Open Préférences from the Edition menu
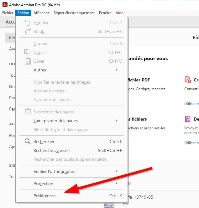Viewport: 199px width, 208px height. pyautogui.click(x=46, y=196)
